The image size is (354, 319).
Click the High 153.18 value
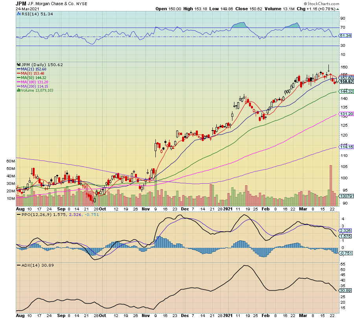[195, 9]
